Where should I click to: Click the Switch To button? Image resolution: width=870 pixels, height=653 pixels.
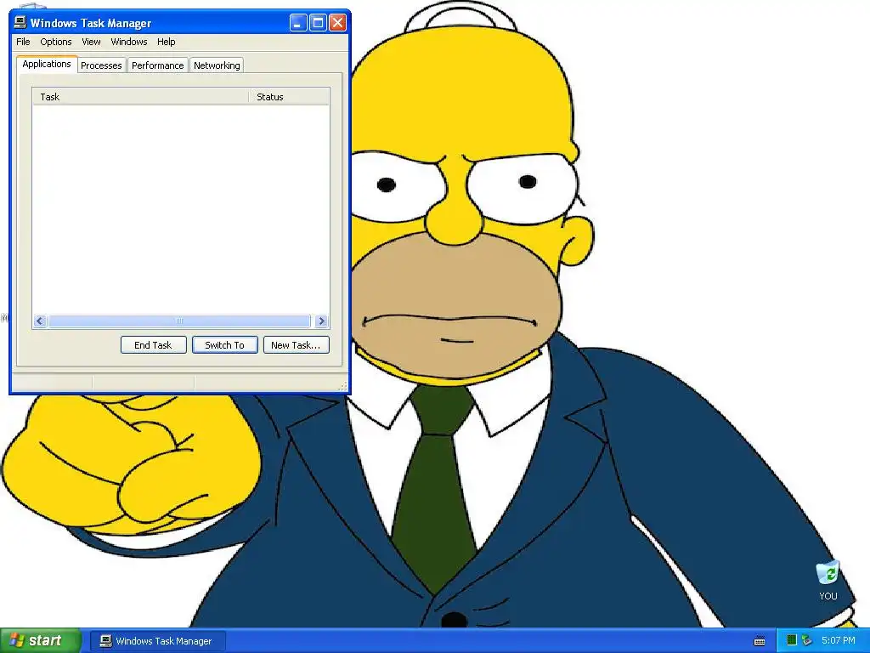224,345
